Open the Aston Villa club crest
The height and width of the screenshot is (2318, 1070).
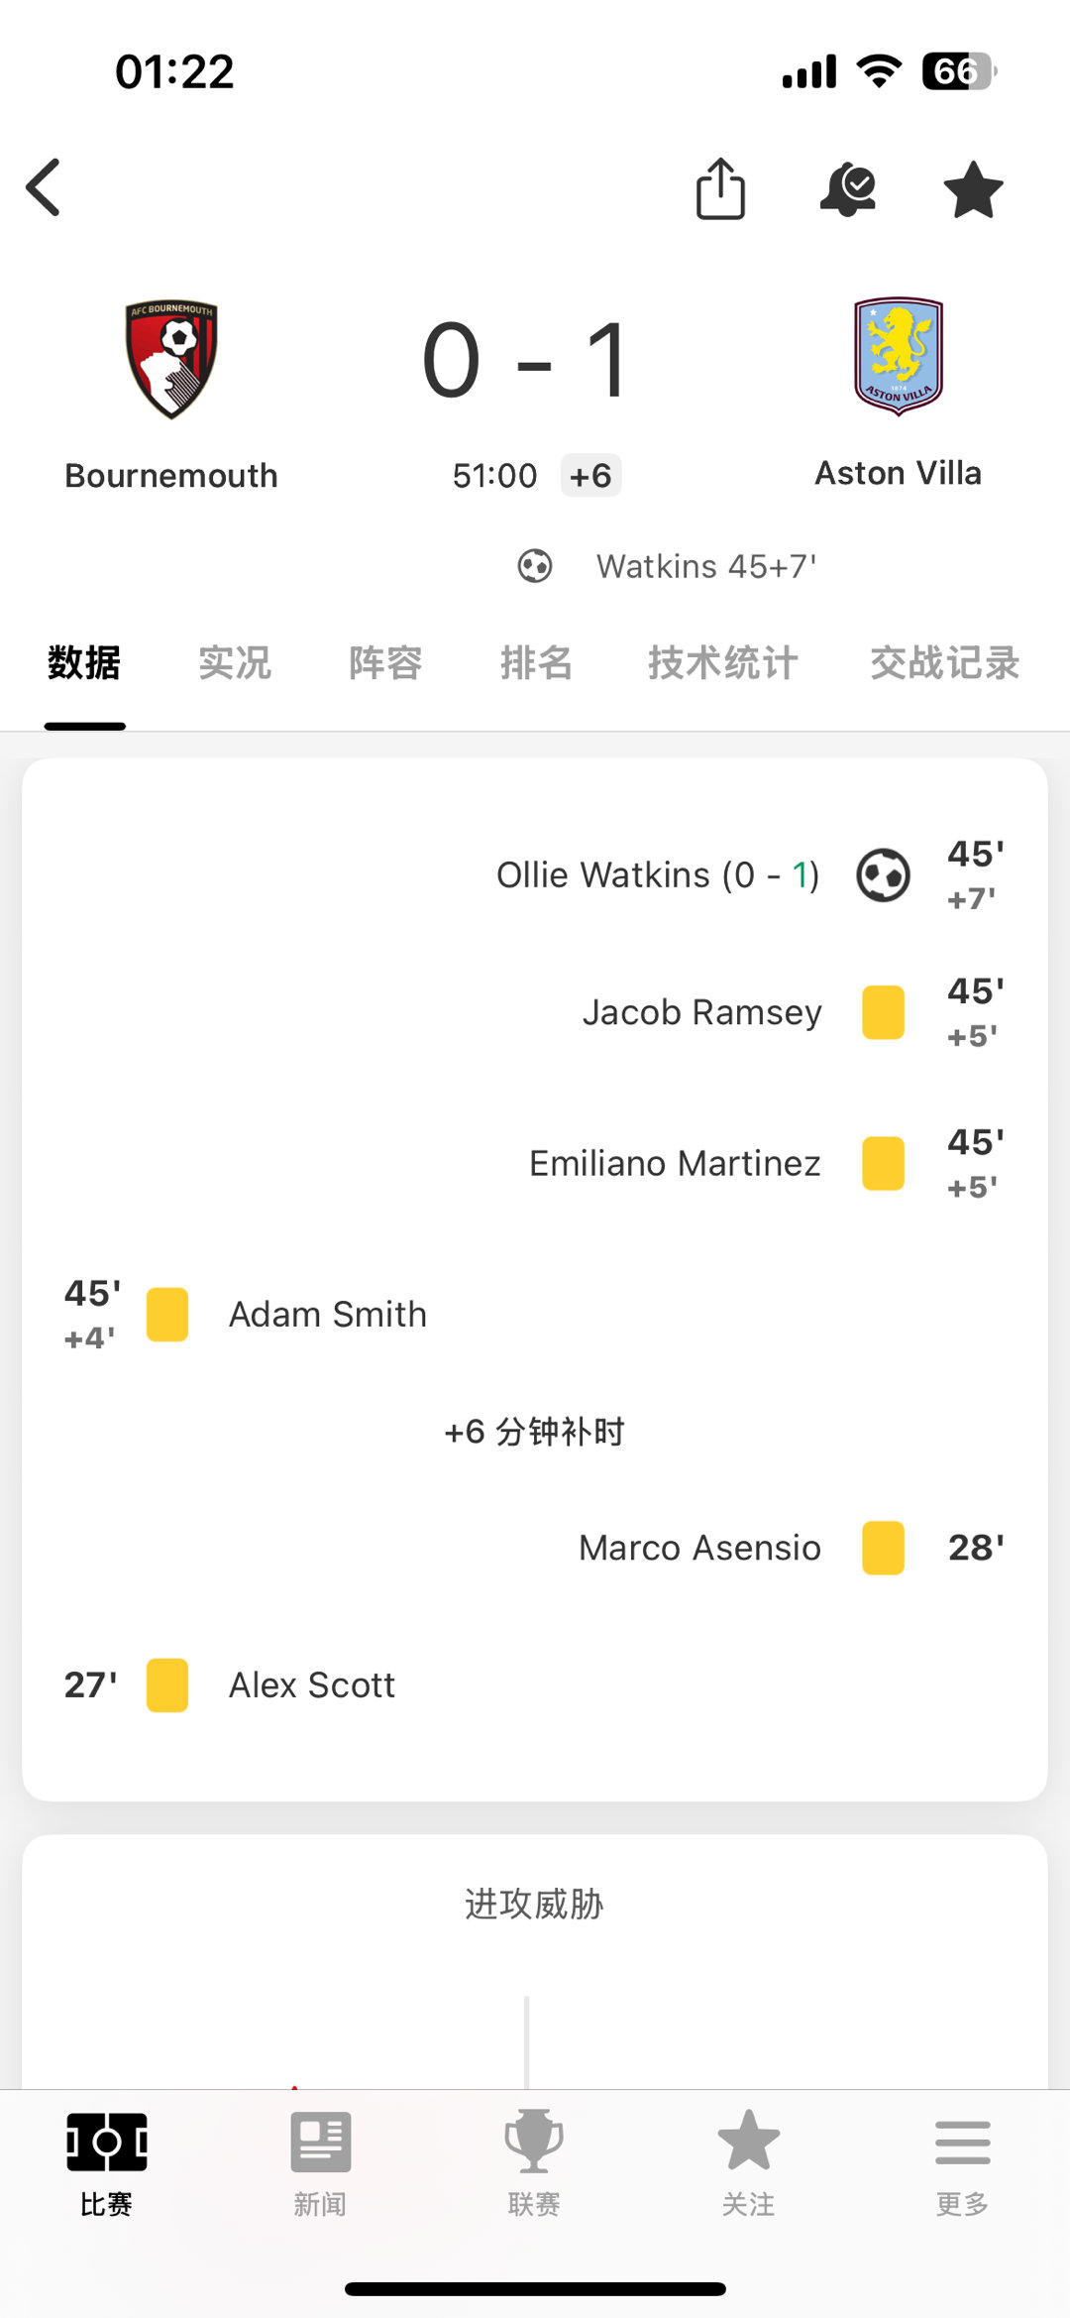coord(899,356)
